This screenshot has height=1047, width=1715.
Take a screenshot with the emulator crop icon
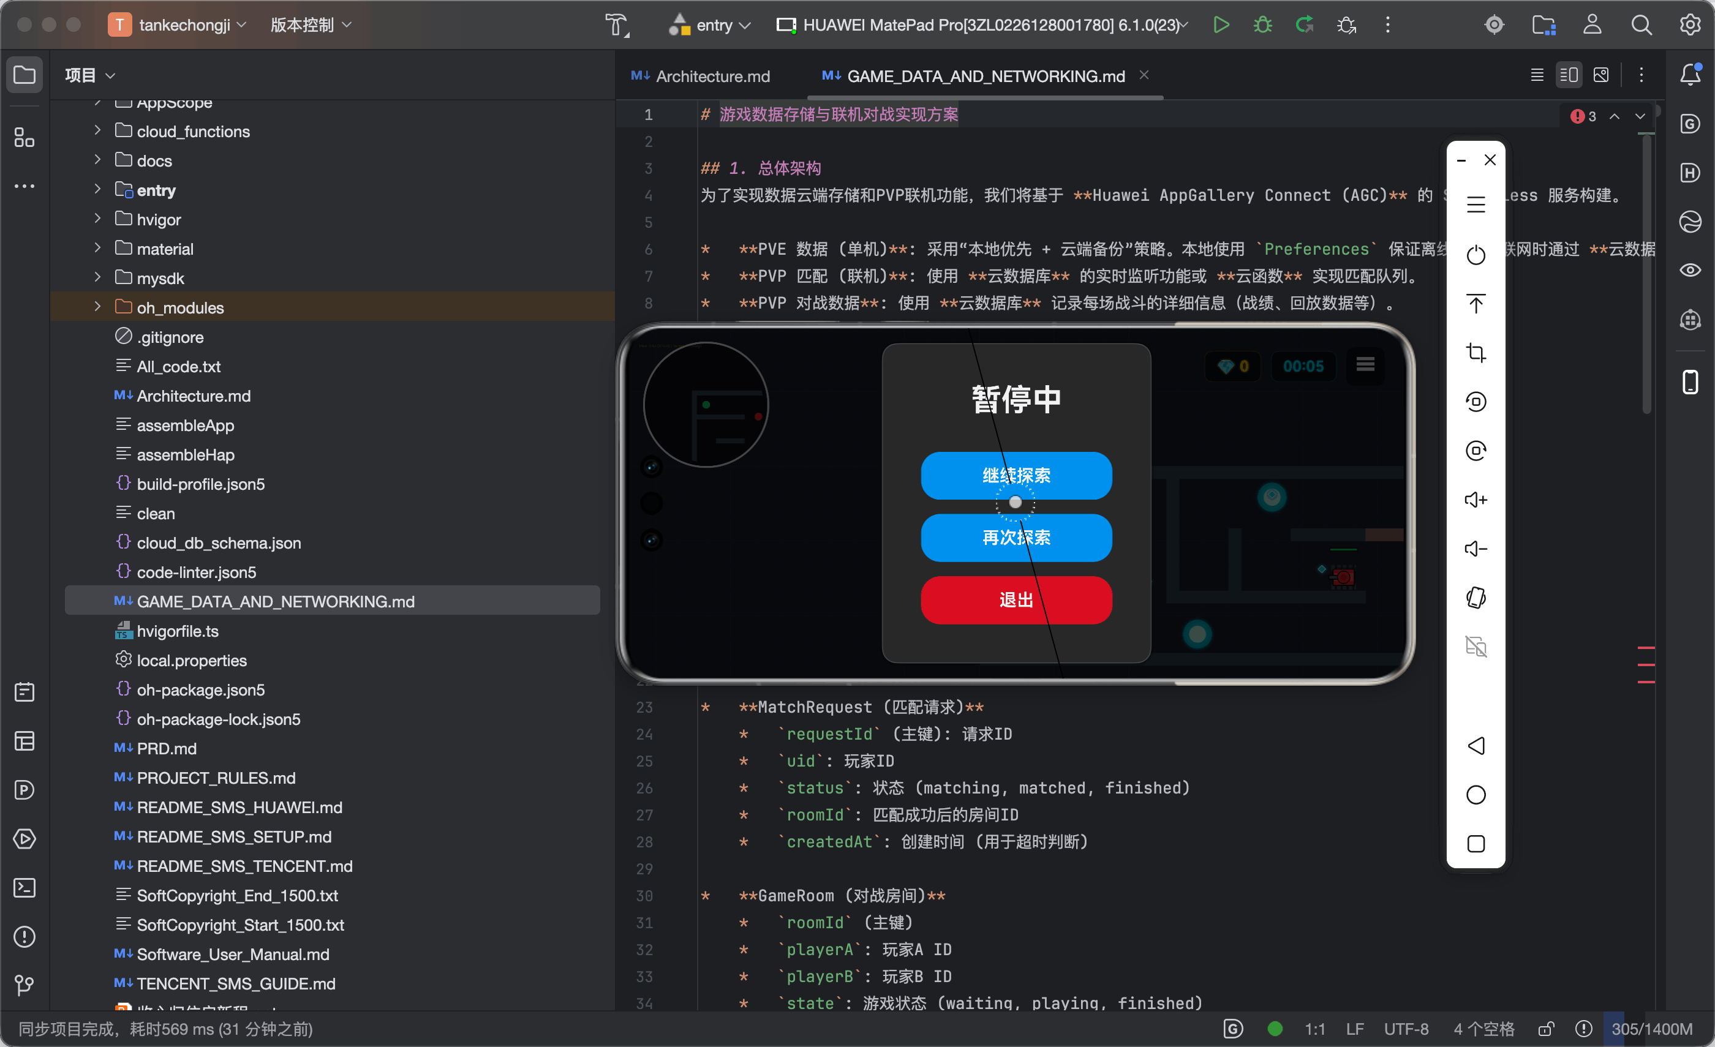[1476, 353]
